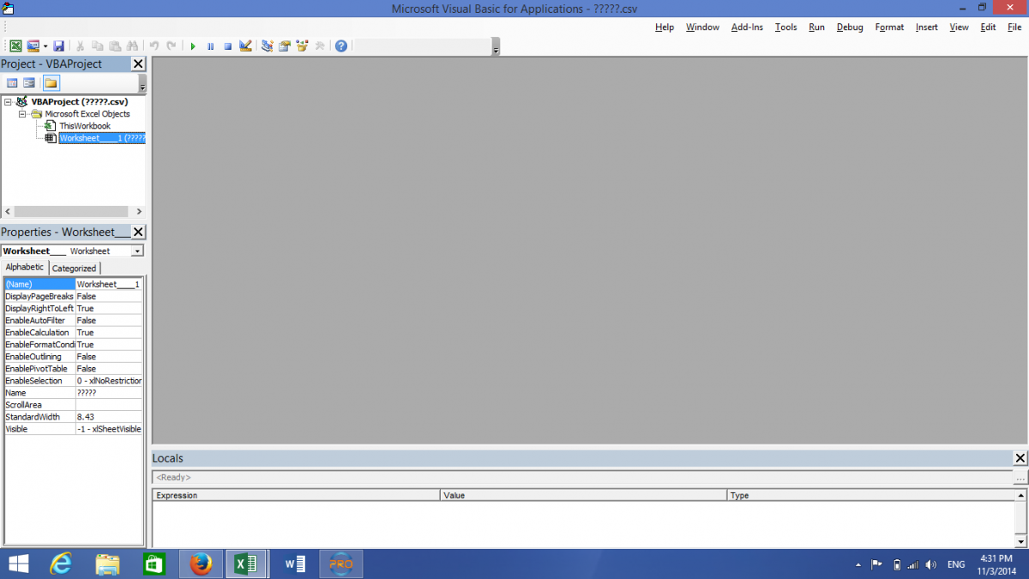Launch Internet Explorer from the taskbar
Image resolution: width=1029 pixels, height=579 pixels.
(62, 564)
